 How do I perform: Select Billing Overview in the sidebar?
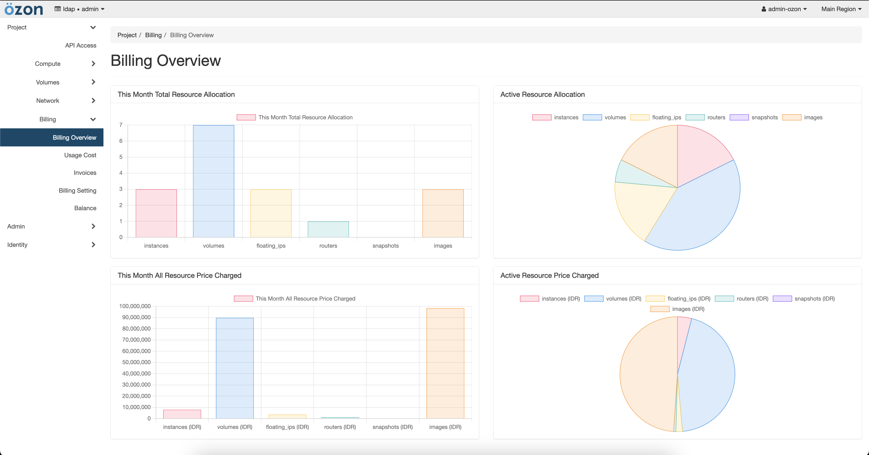coord(52,137)
